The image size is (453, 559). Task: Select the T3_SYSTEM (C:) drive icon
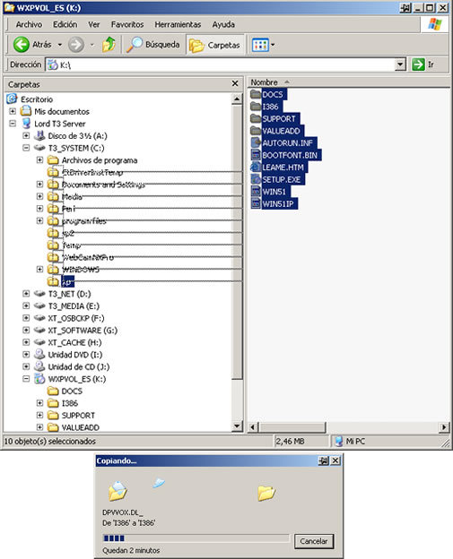pyautogui.click(x=39, y=148)
